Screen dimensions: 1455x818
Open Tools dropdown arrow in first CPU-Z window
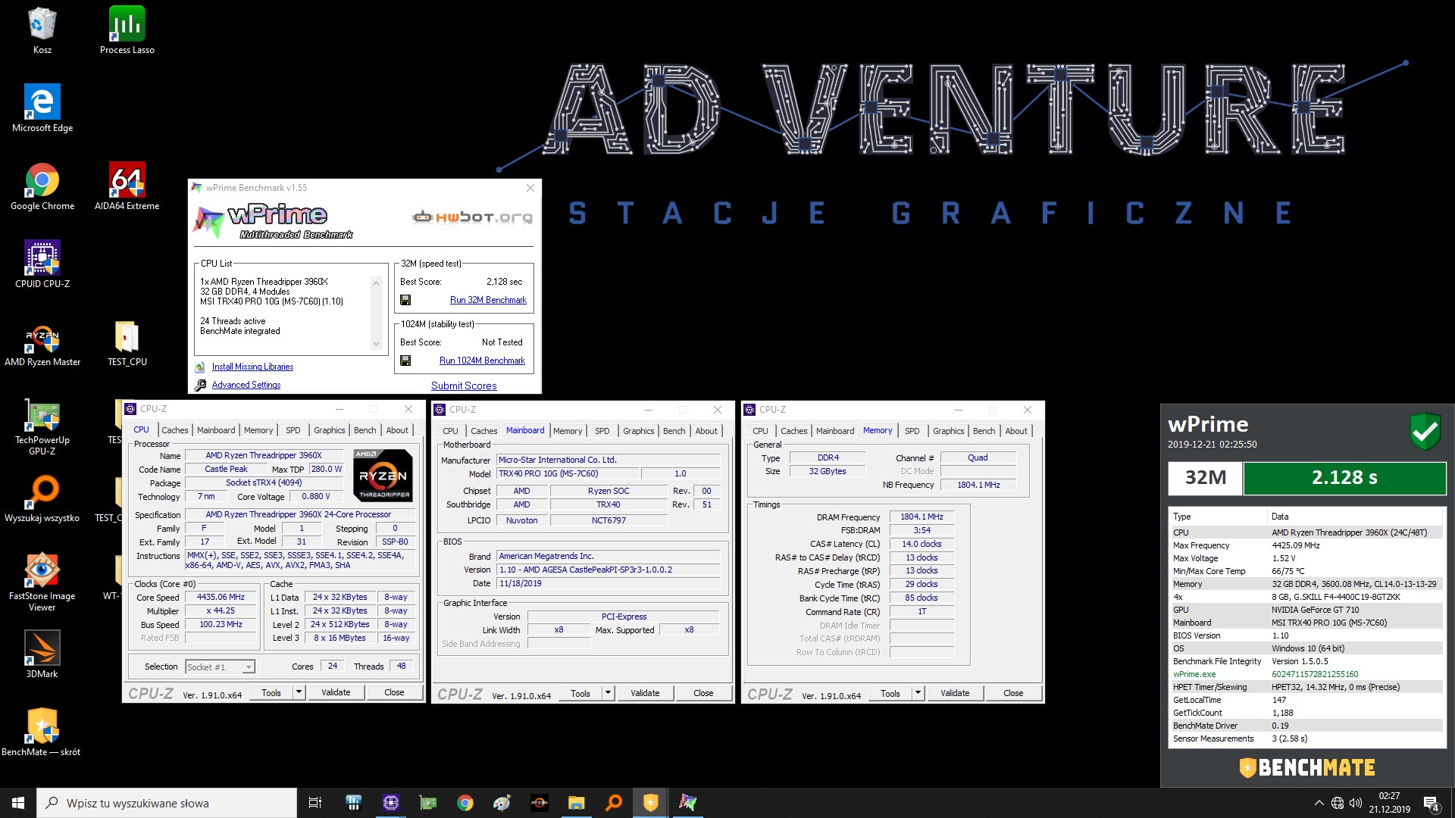coord(299,692)
